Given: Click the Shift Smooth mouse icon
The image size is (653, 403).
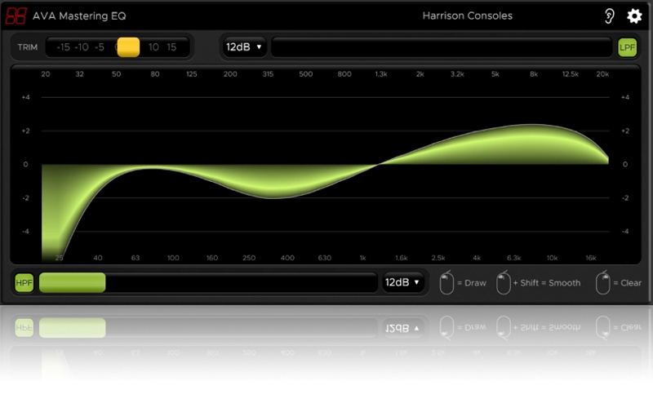Looking at the screenshot, I should (503, 283).
